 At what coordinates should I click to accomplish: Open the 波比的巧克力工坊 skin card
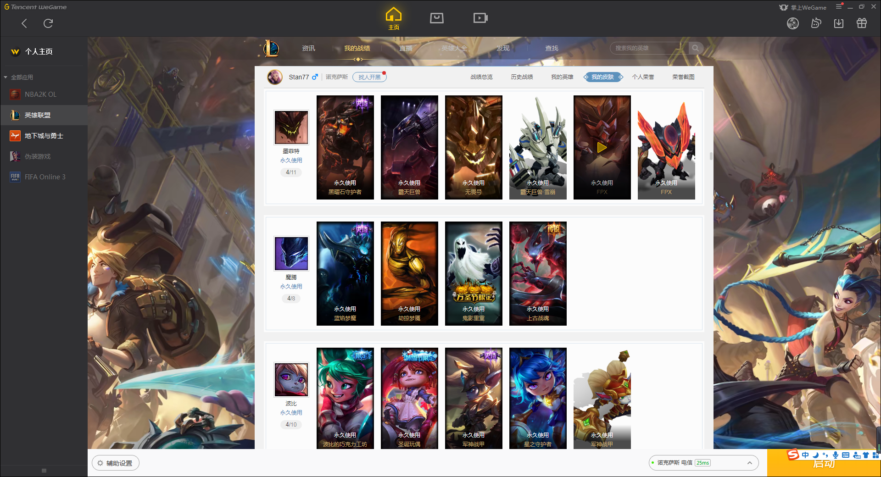pyautogui.click(x=345, y=398)
